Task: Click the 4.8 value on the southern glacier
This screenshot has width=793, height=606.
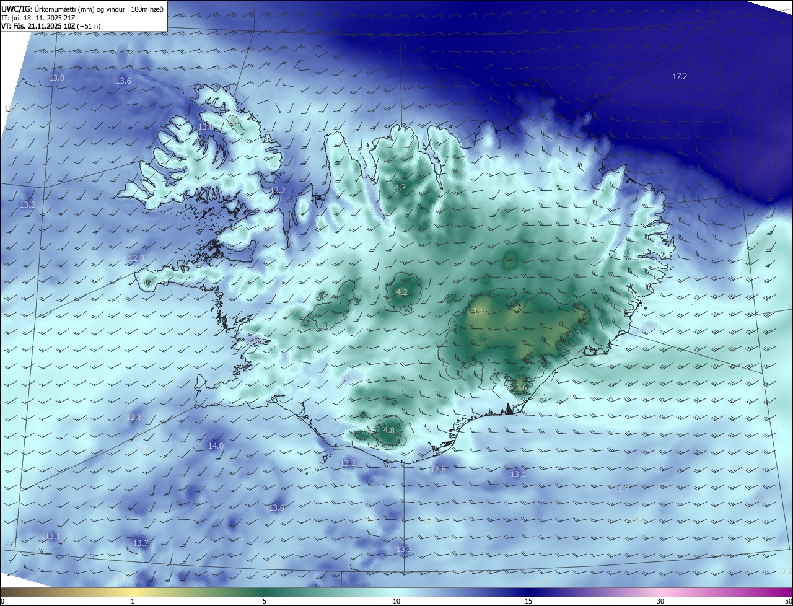Action: (389, 431)
